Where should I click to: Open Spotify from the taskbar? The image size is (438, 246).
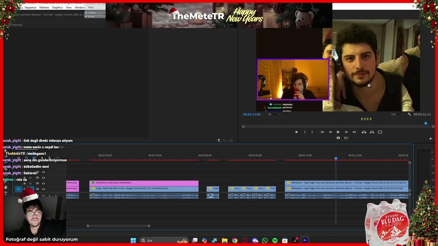click(x=275, y=241)
